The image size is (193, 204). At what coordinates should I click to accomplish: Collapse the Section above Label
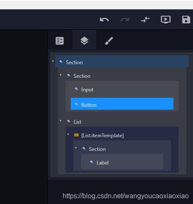(76, 148)
